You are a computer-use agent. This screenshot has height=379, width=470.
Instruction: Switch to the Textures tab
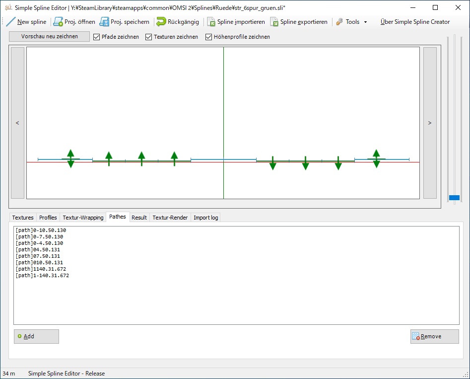(x=23, y=218)
